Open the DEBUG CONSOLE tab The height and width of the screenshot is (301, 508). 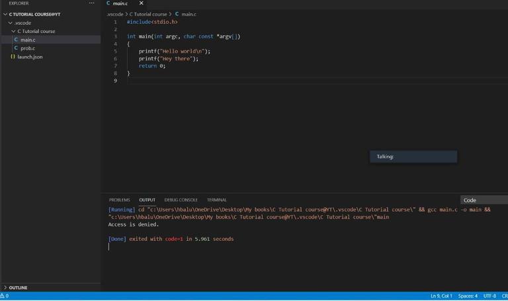181,200
